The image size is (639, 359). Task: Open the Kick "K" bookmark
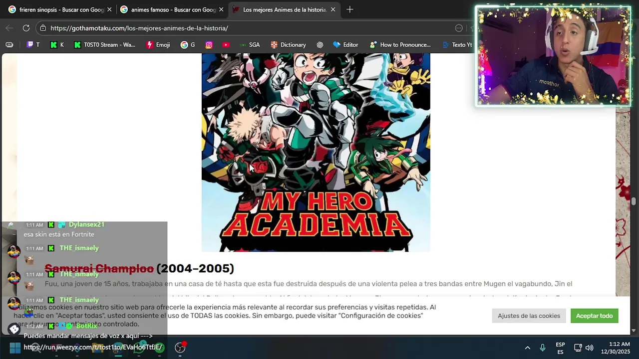(57, 44)
